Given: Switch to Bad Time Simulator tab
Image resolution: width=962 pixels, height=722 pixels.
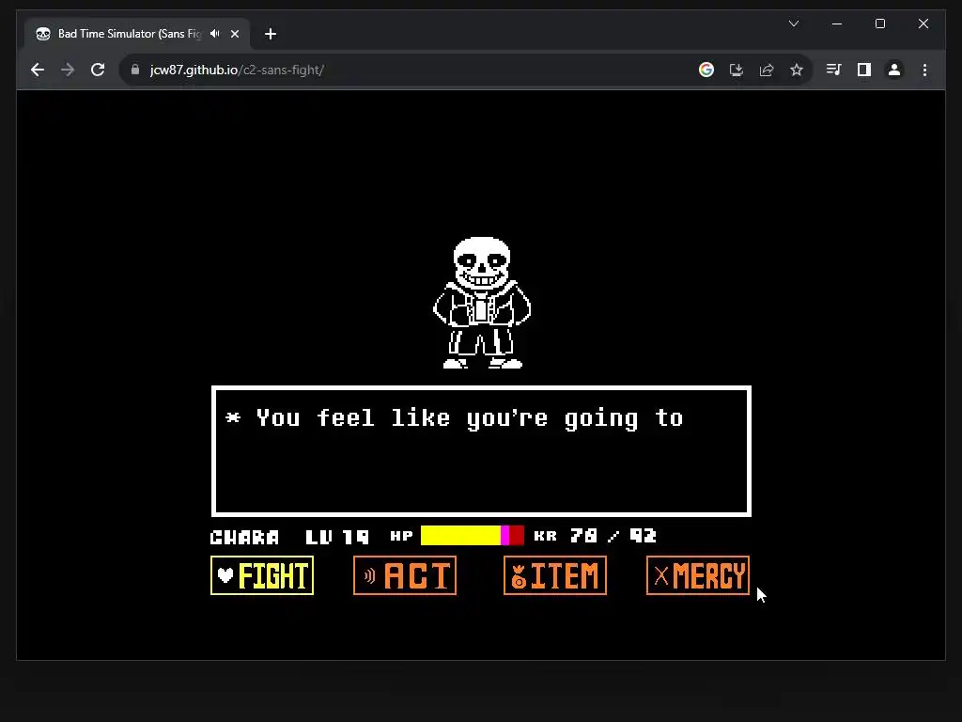Looking at the screenshot, I should (138, 34).
